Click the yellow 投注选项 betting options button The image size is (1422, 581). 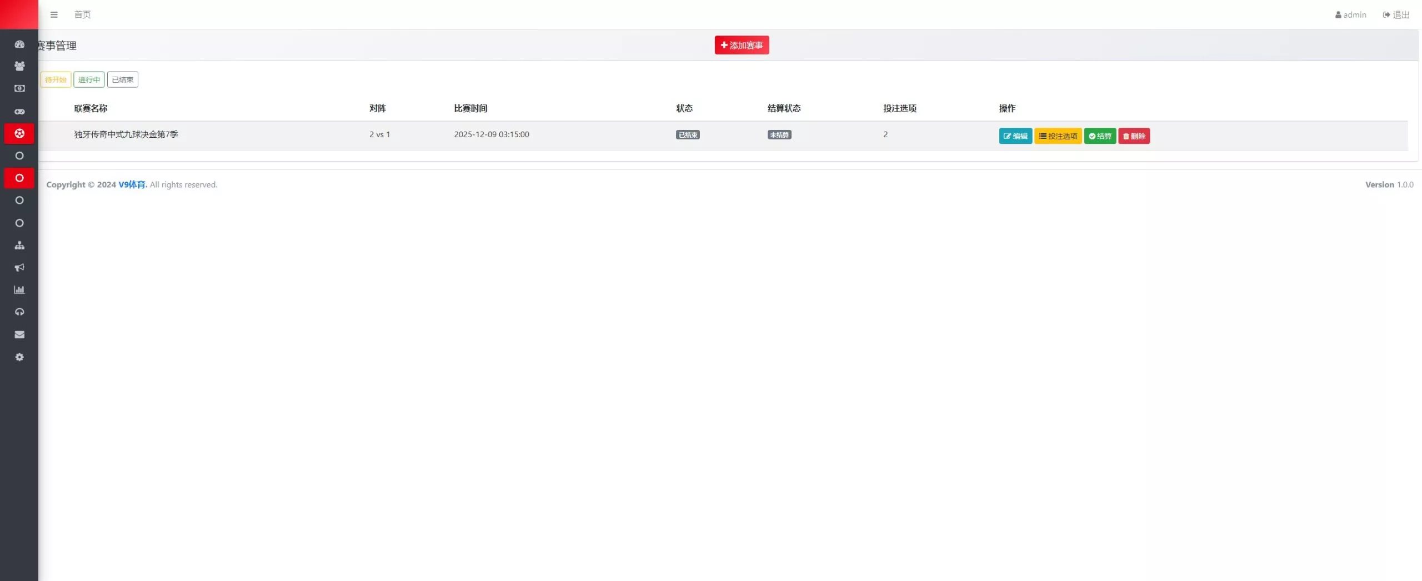1058,136
